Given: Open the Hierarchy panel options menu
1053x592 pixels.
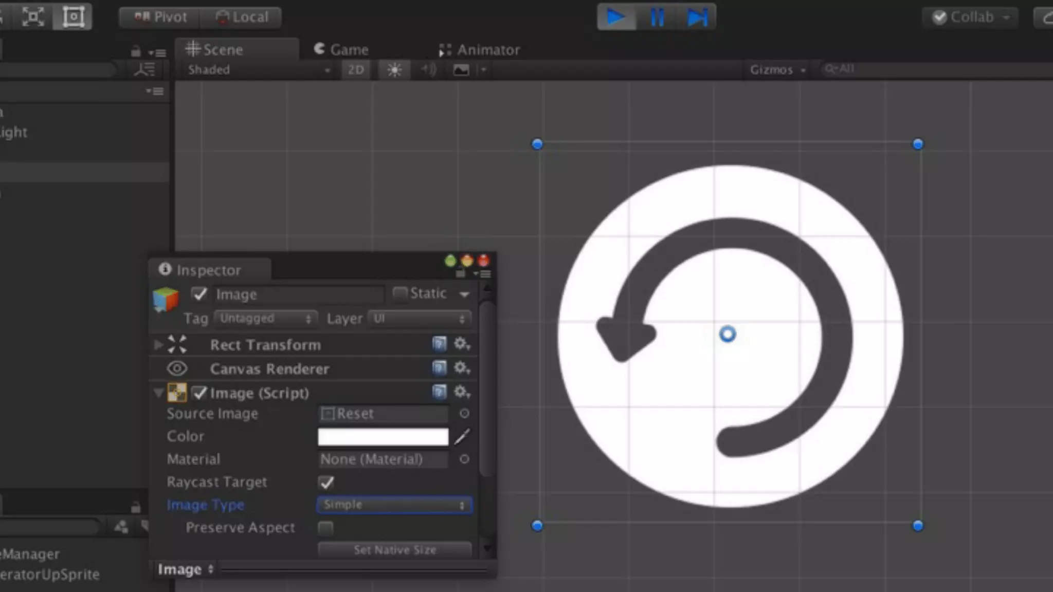Looking at the screenshot, I should [x=157, y=52].
